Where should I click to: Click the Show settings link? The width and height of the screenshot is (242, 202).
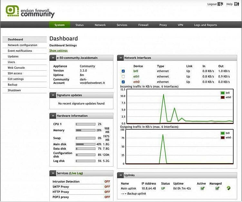coord(58,50)
